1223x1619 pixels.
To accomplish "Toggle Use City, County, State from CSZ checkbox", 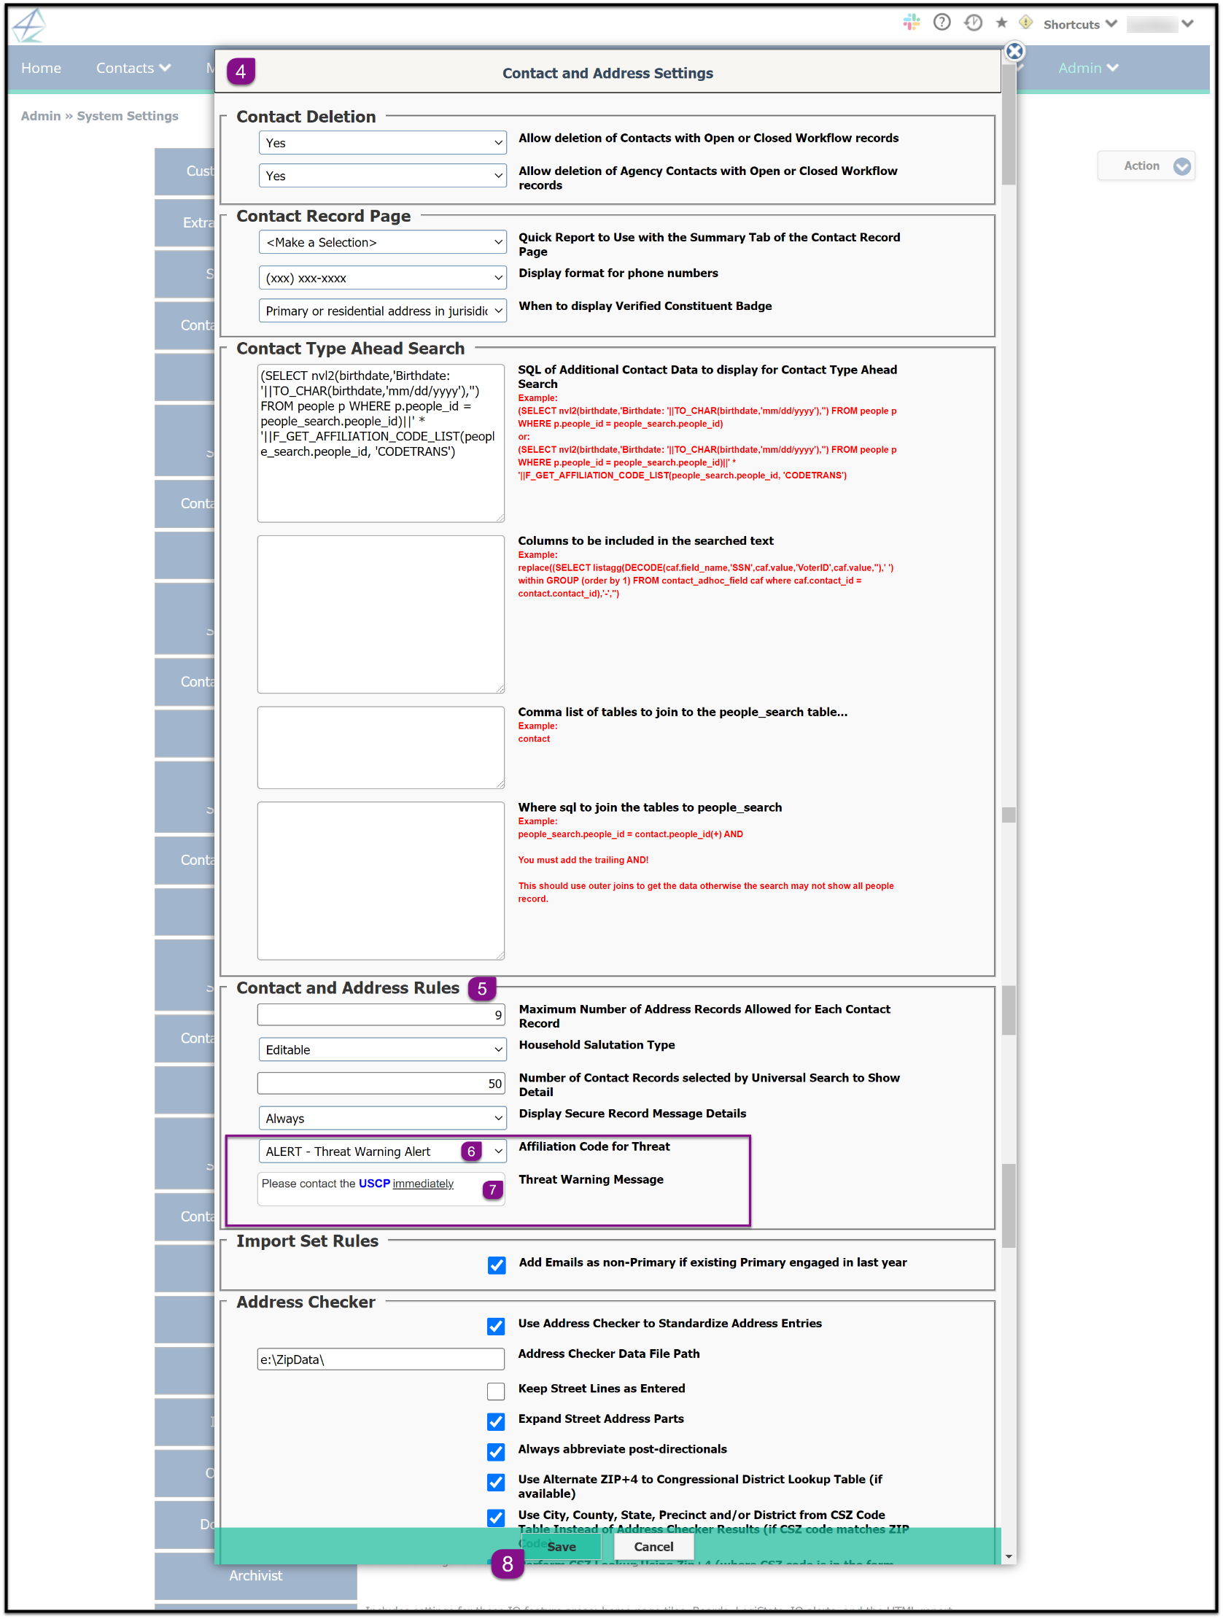I will pos(495,1518).
